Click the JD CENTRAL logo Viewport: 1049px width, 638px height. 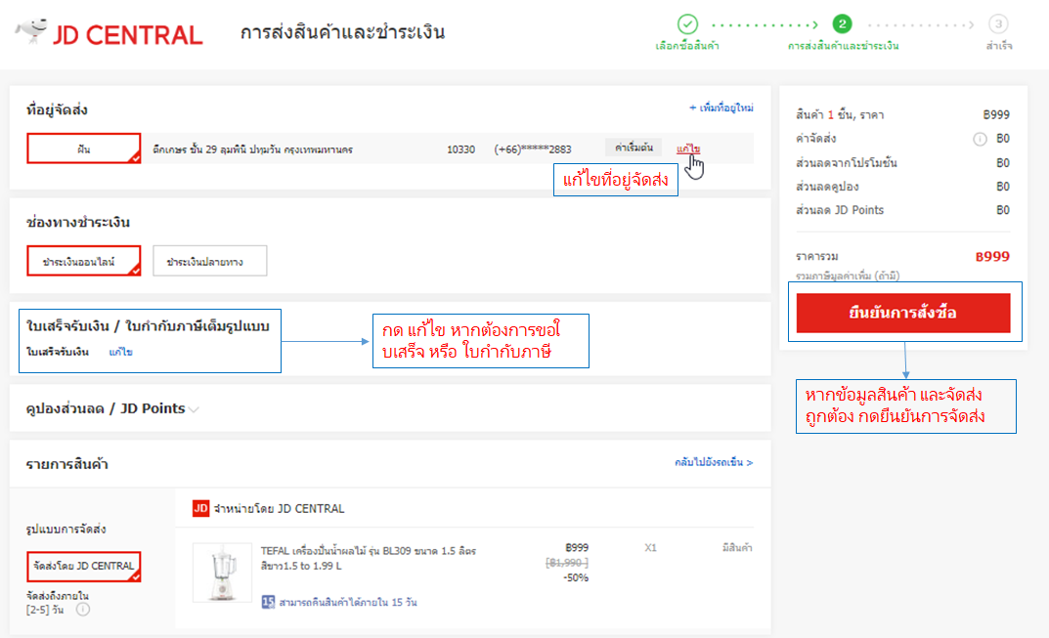(x=109, y=33)
